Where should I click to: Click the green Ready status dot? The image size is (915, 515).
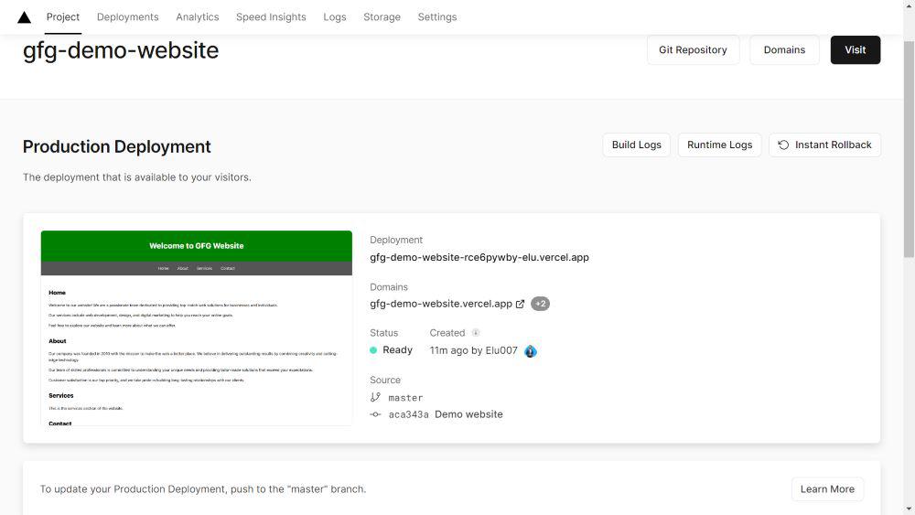click(x=373, y=350)
